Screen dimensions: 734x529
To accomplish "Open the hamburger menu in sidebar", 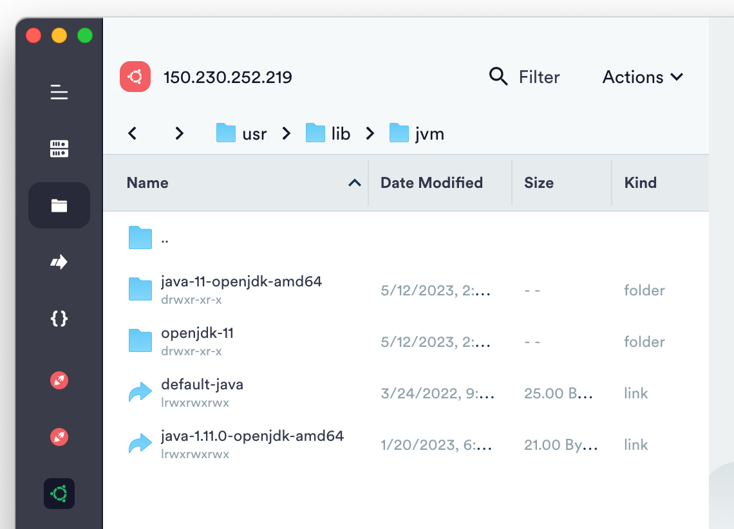I will (59, 92).
